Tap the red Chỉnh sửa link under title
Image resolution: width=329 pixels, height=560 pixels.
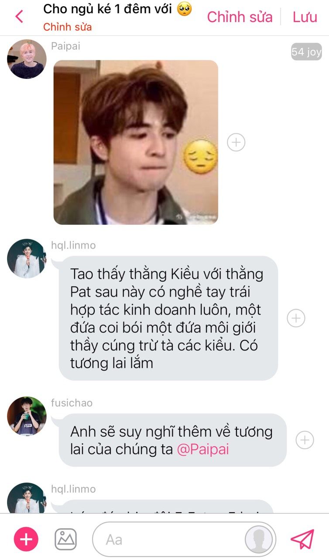click(68, 27)
